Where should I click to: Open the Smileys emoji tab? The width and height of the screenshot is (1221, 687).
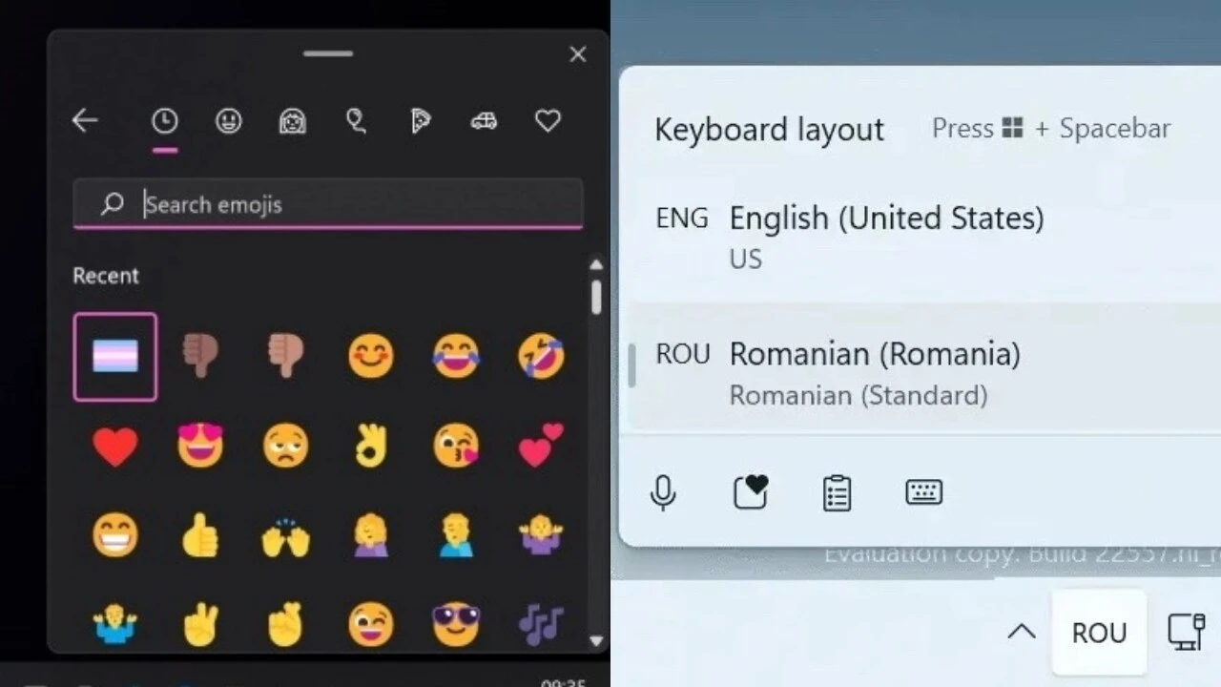tap(228, 121)
